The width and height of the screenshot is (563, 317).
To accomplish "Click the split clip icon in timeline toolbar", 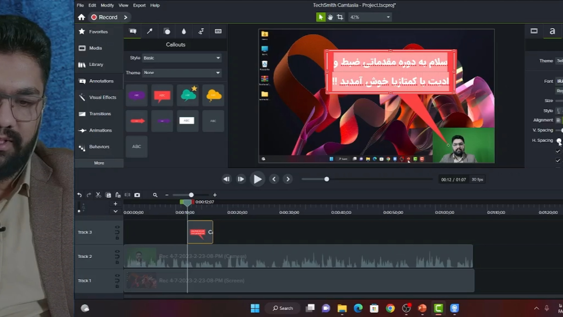I will [x=127, y=195].
